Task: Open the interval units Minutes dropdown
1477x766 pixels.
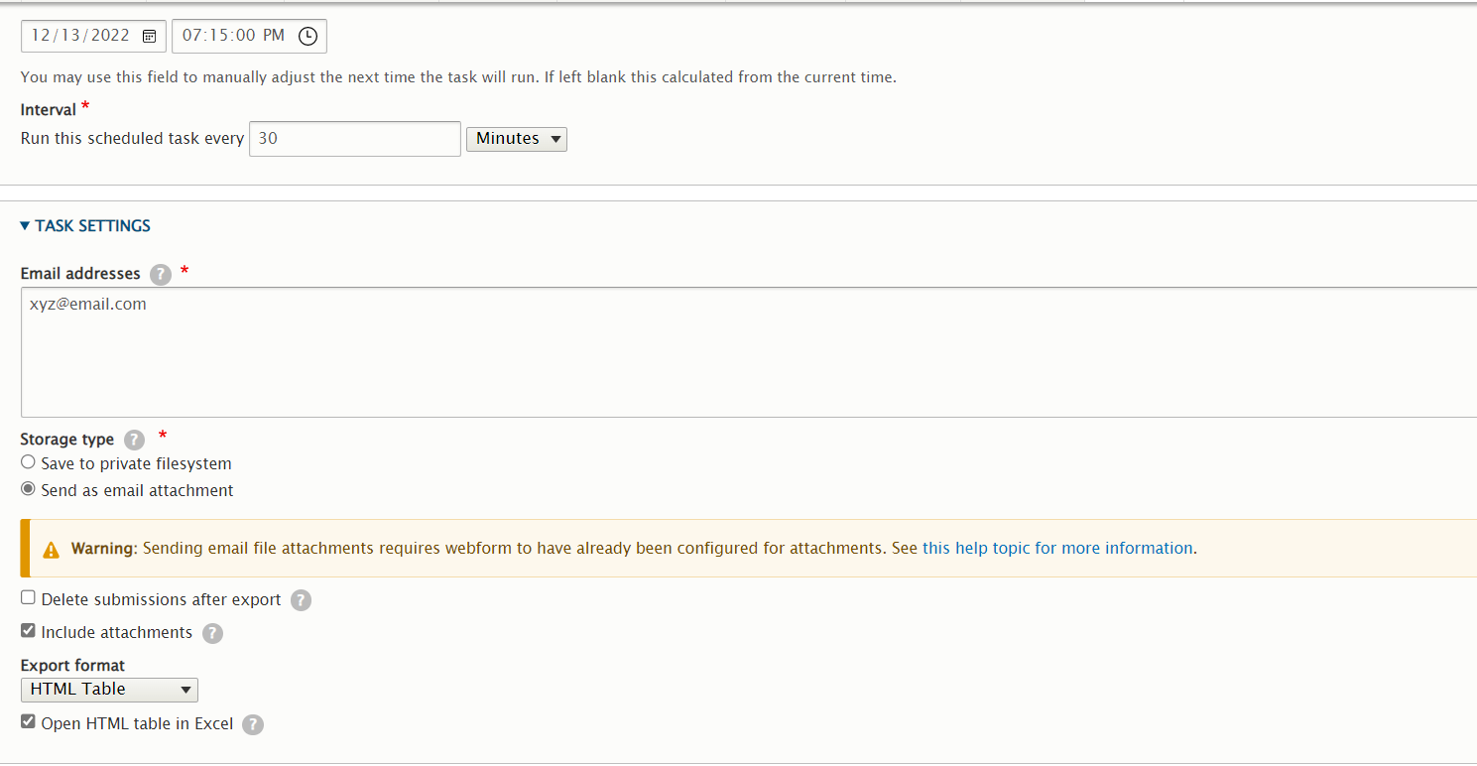Action: click(516, 139)
